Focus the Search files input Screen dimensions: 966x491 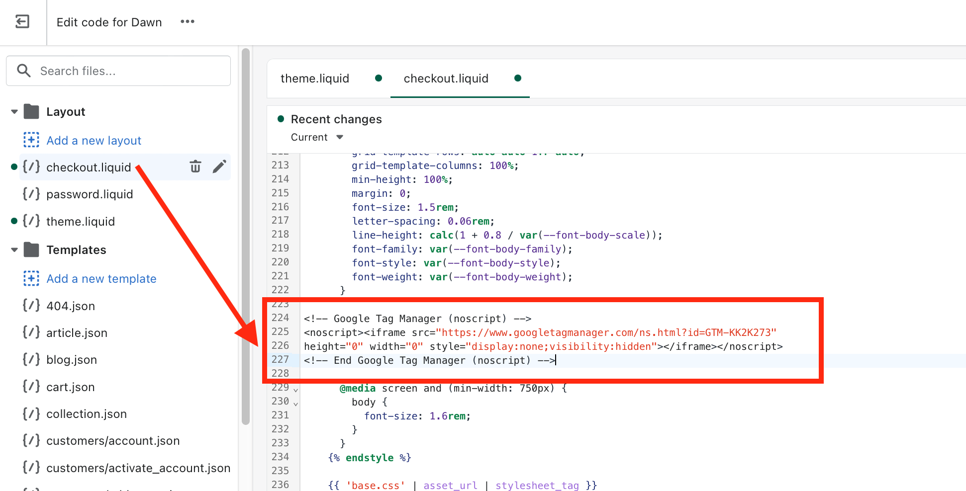(118, 71)
